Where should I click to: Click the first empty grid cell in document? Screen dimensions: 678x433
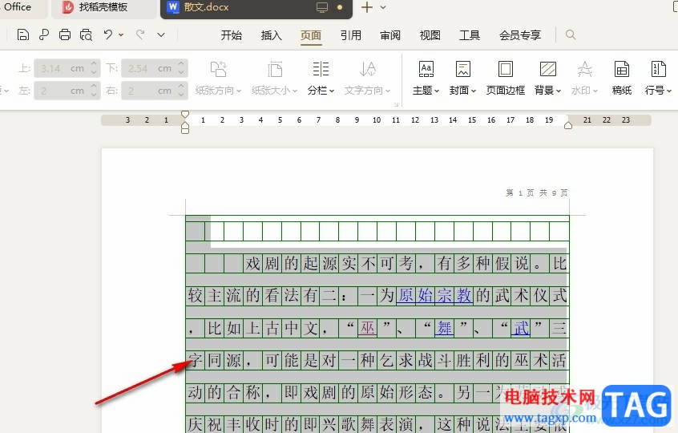click(195, 232)
